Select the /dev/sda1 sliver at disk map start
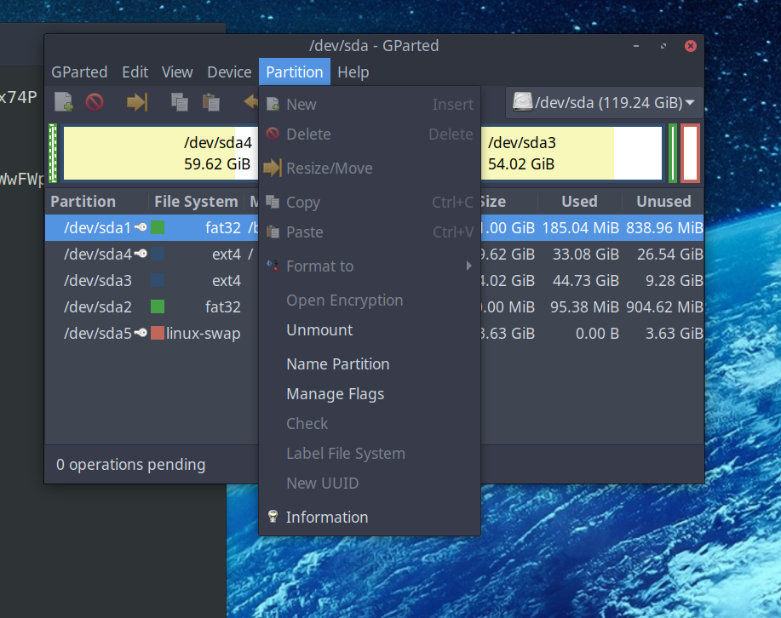Viewport: 781px width, 618px height. pos(53,153)
